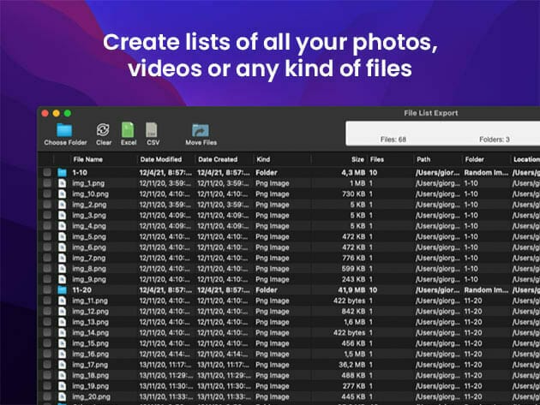This screenshot has width=540, height=405.
Task: Export the list with the CSV icon
Action: click(153, 130)
